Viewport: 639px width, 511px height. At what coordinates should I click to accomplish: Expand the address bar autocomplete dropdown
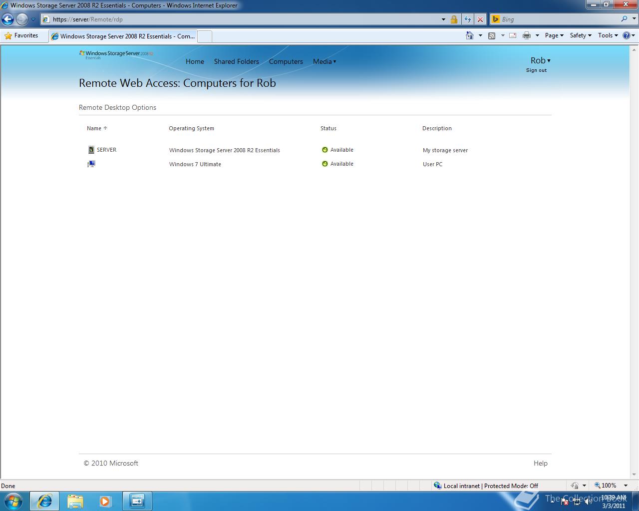pos(443,19)
